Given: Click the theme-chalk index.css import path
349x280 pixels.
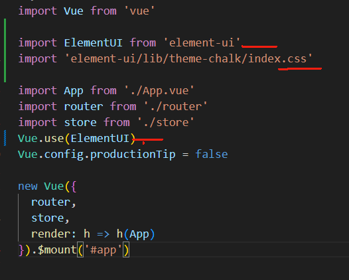Looking at the screenshot, I should [x=188, y=58].
